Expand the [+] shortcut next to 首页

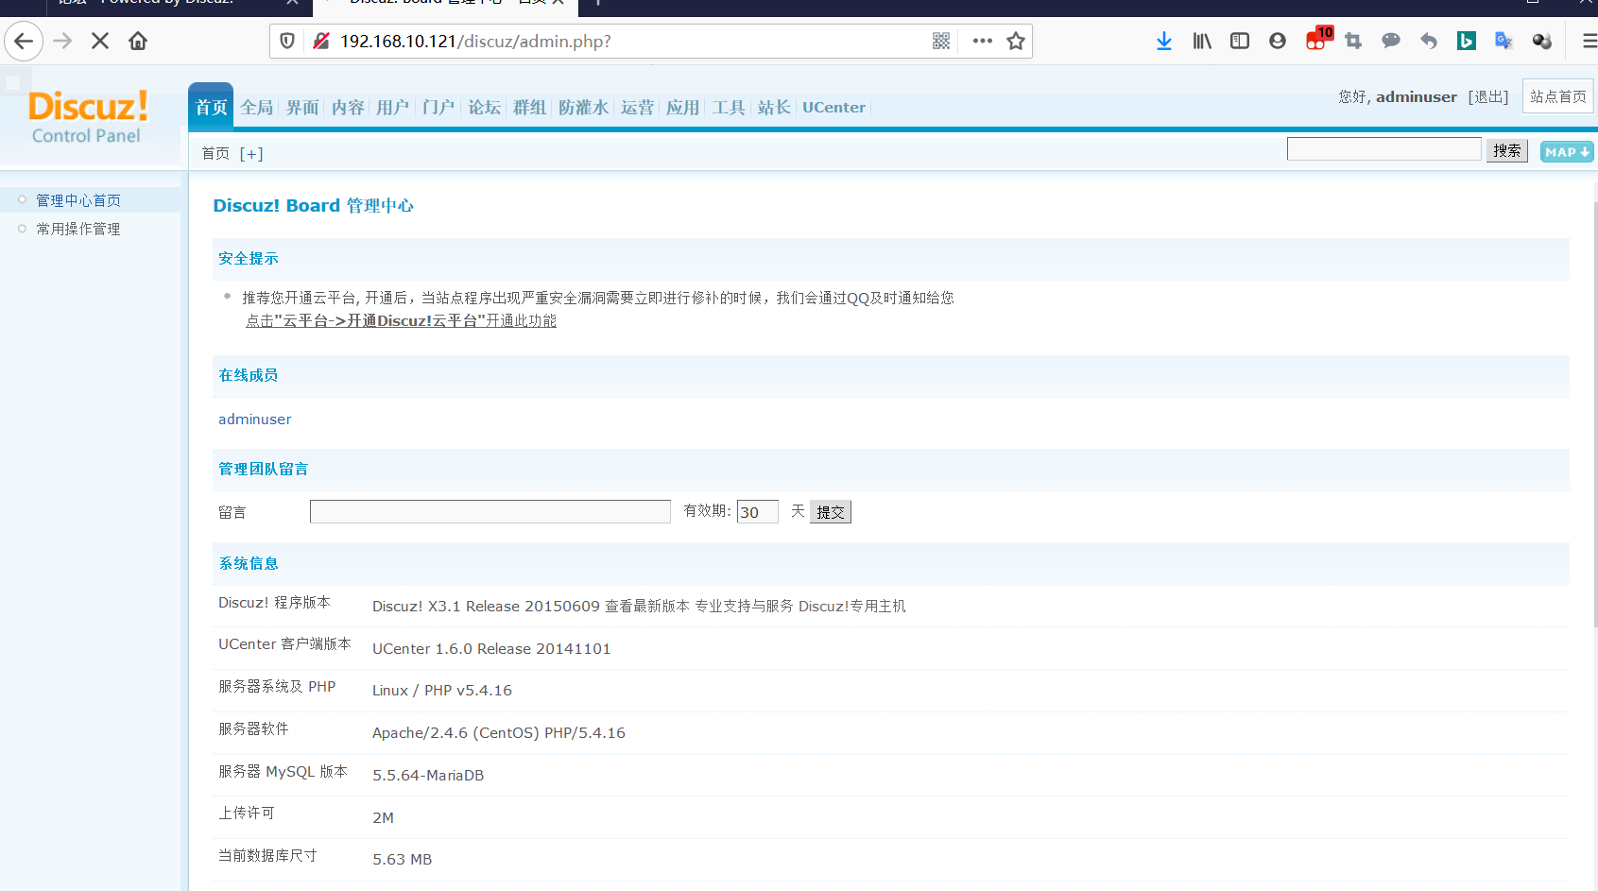[x=251, y=153]
